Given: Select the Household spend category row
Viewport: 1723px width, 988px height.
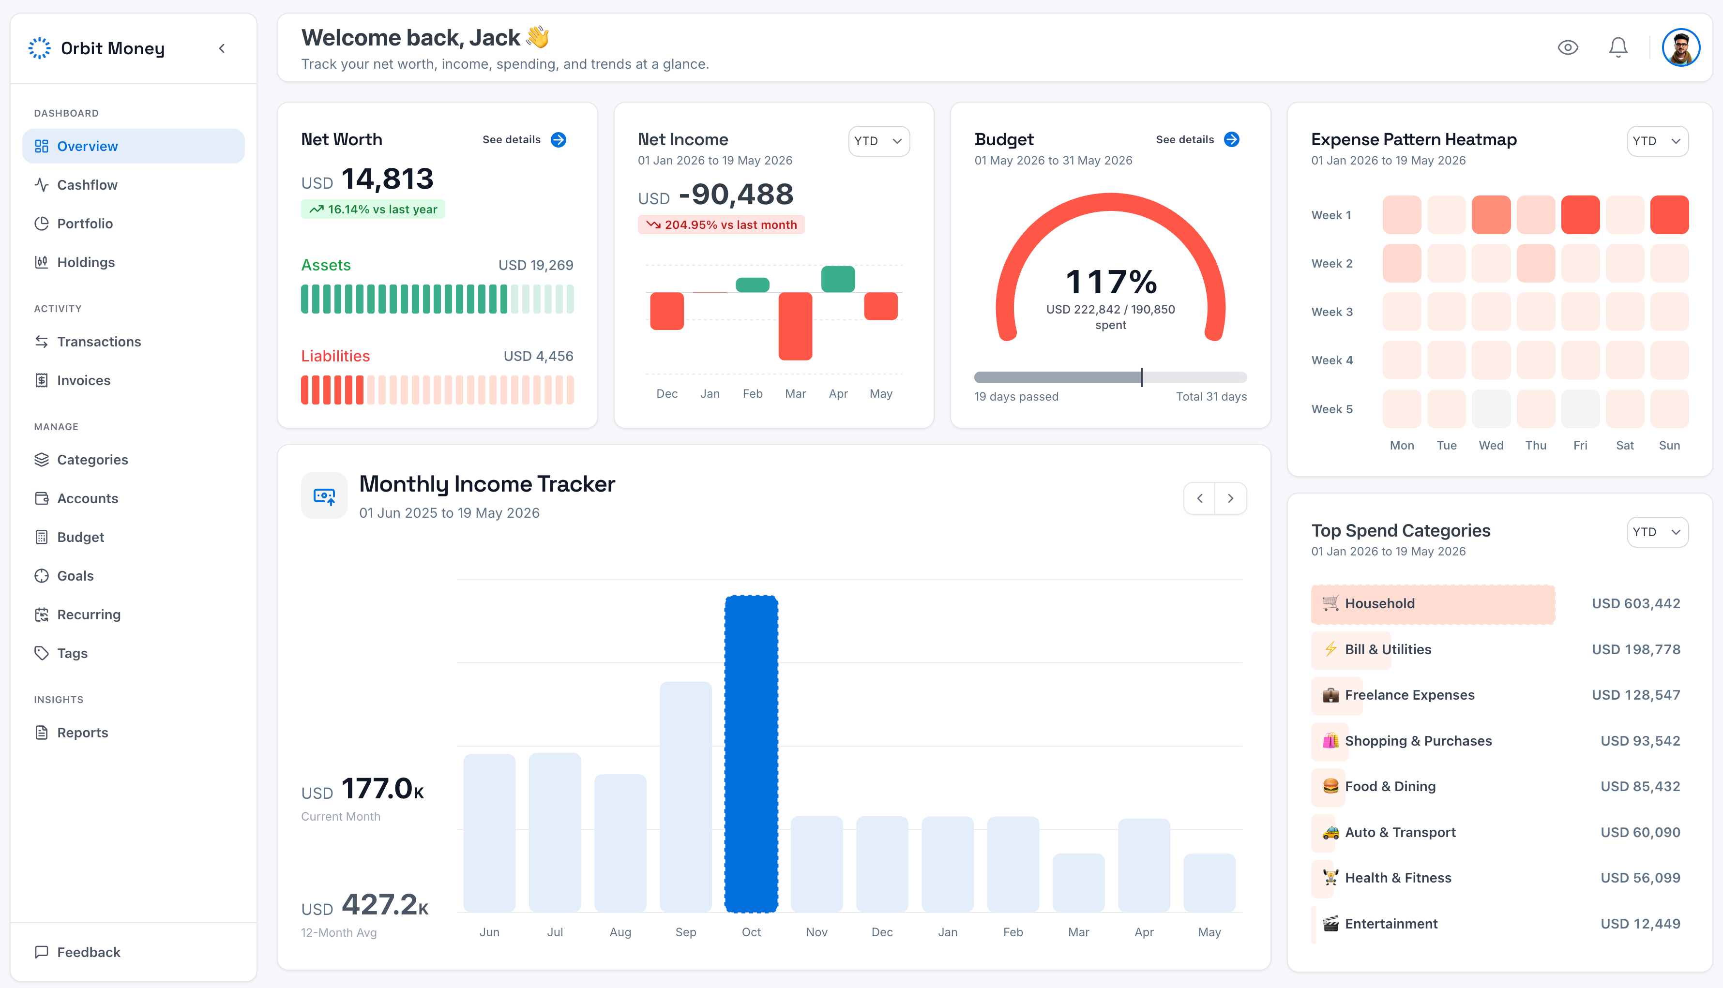Looking at the screenshot, I should (x=1499, y=604).
